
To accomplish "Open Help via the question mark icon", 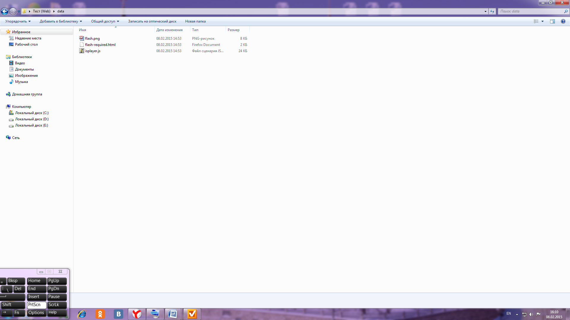I will tap(563, 21).
